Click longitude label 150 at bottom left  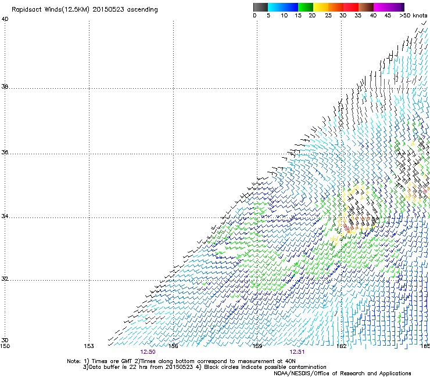click(x=5, y=346)
